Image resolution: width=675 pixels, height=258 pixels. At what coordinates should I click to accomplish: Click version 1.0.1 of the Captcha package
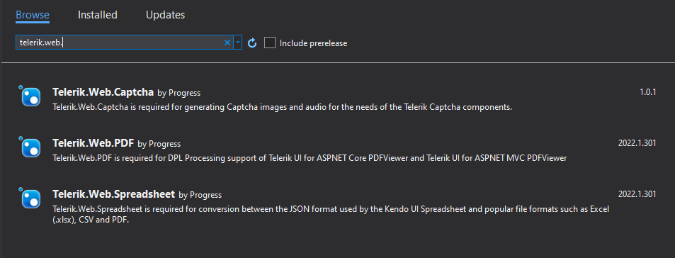[648, 91]
